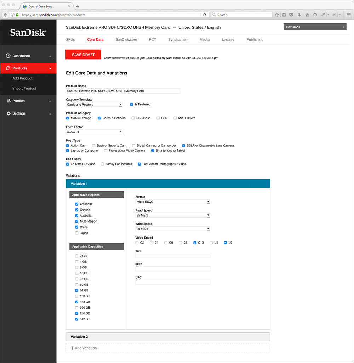354x363 pixels.
Task: Open the downloads arrow icon
Action: (x=299, y=15)
